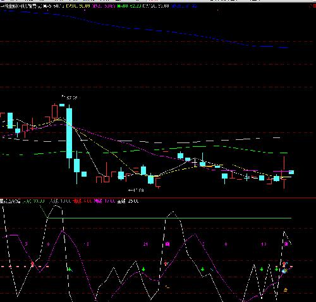This screenshot has width=316, height=302.
Task: Click the green arrow after the big drop
Action: pos(70,269)
